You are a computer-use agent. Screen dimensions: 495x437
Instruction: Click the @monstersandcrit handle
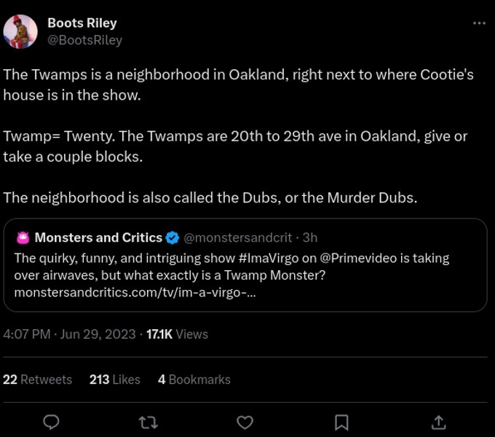[x=239, y=237]
